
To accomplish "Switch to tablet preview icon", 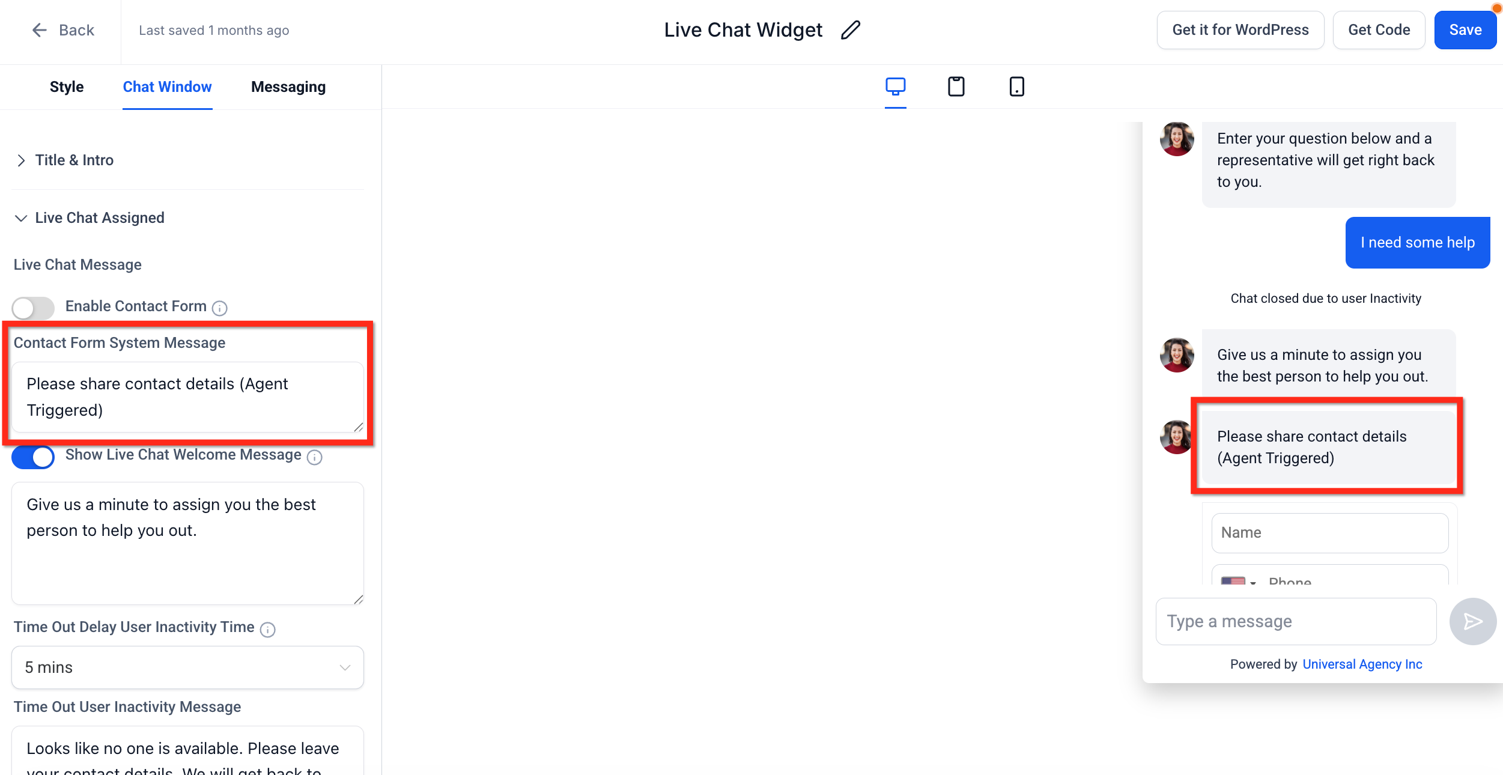I will click(x=956, y=87).
